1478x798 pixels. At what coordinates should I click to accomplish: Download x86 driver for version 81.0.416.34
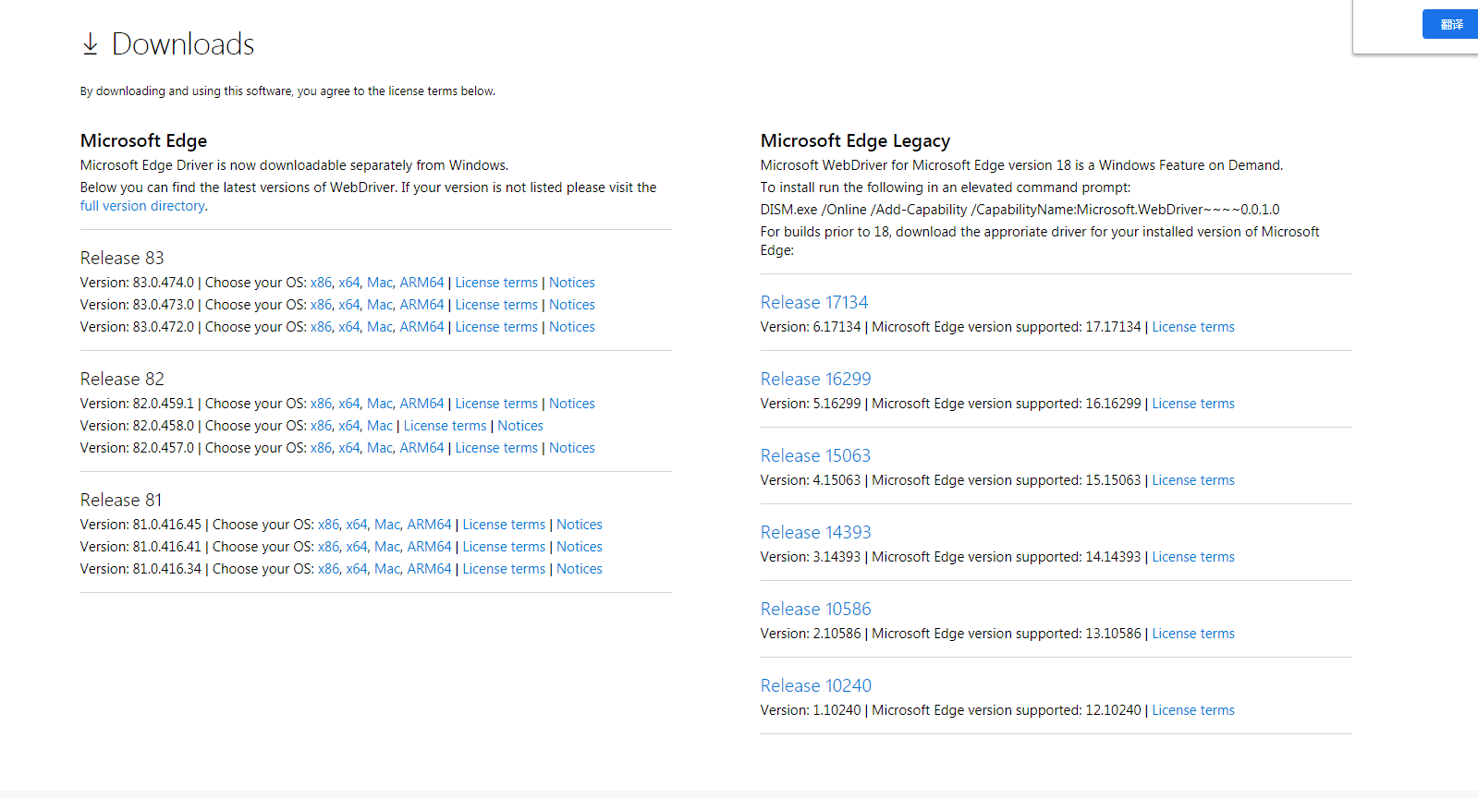(328, 569)
